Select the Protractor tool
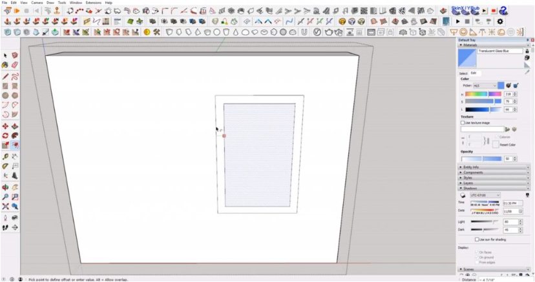Viewport: 535px width, 282px height. tap(5, 166)
